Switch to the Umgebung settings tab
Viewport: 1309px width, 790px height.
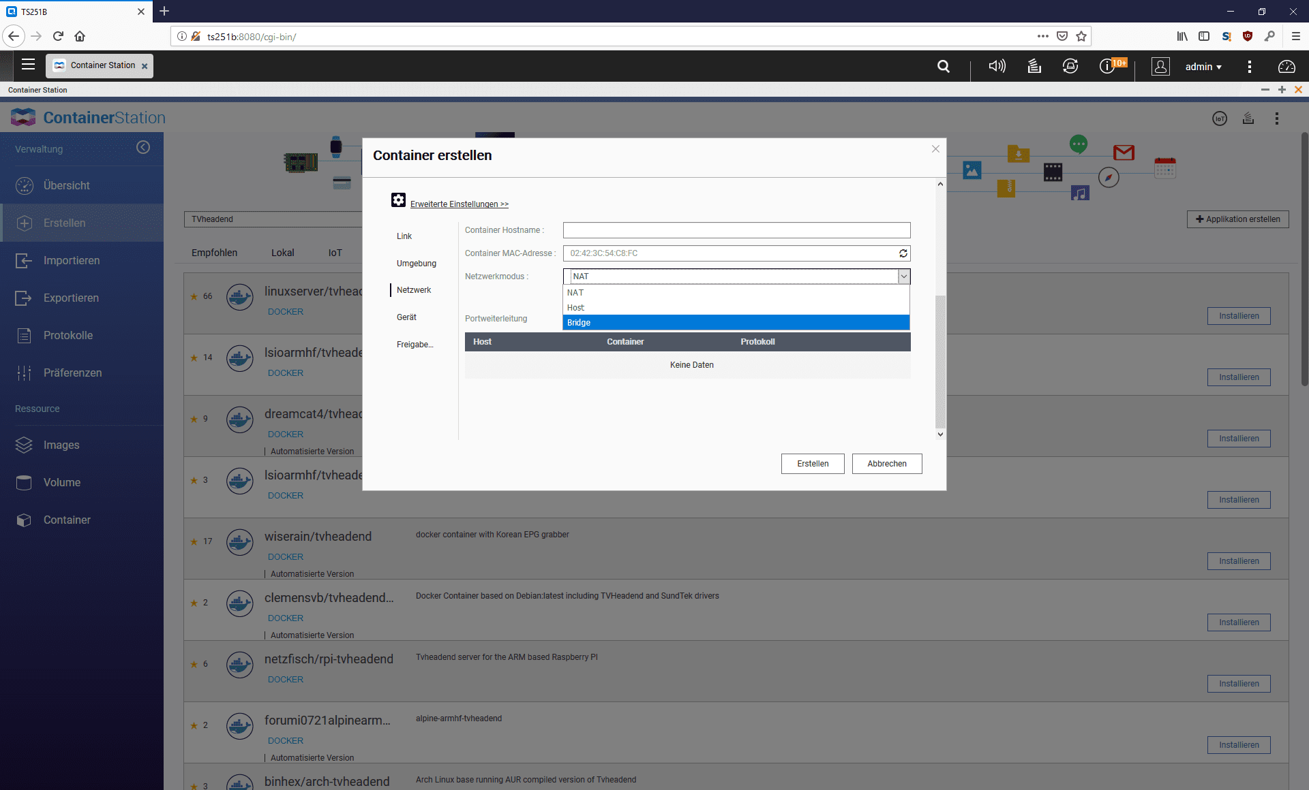(x=417, y=264)
